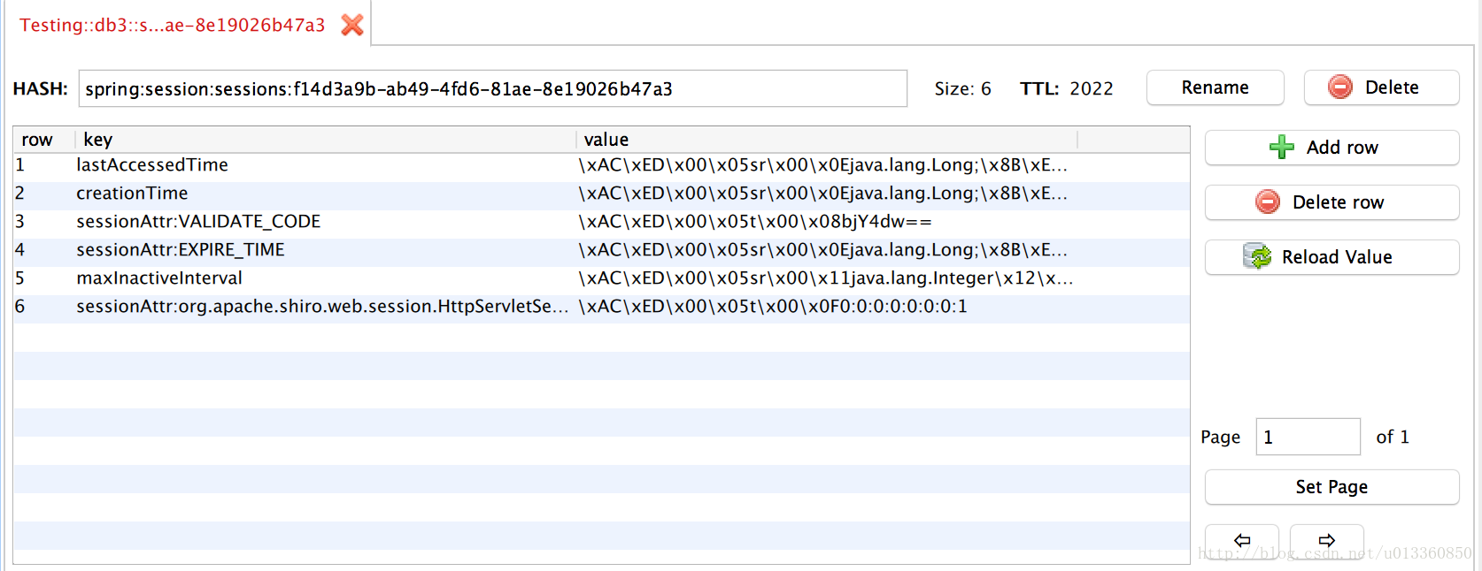
Task: Click row number 5 cell
Action: [43, 278]
